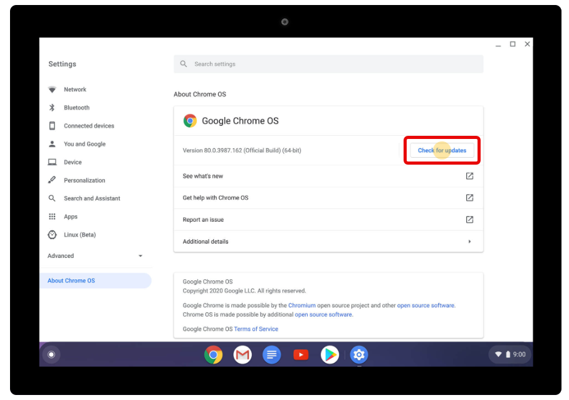569x400 pixels.
Task: Open the external link for Report an issue
Action: click(x=469, y=219)
